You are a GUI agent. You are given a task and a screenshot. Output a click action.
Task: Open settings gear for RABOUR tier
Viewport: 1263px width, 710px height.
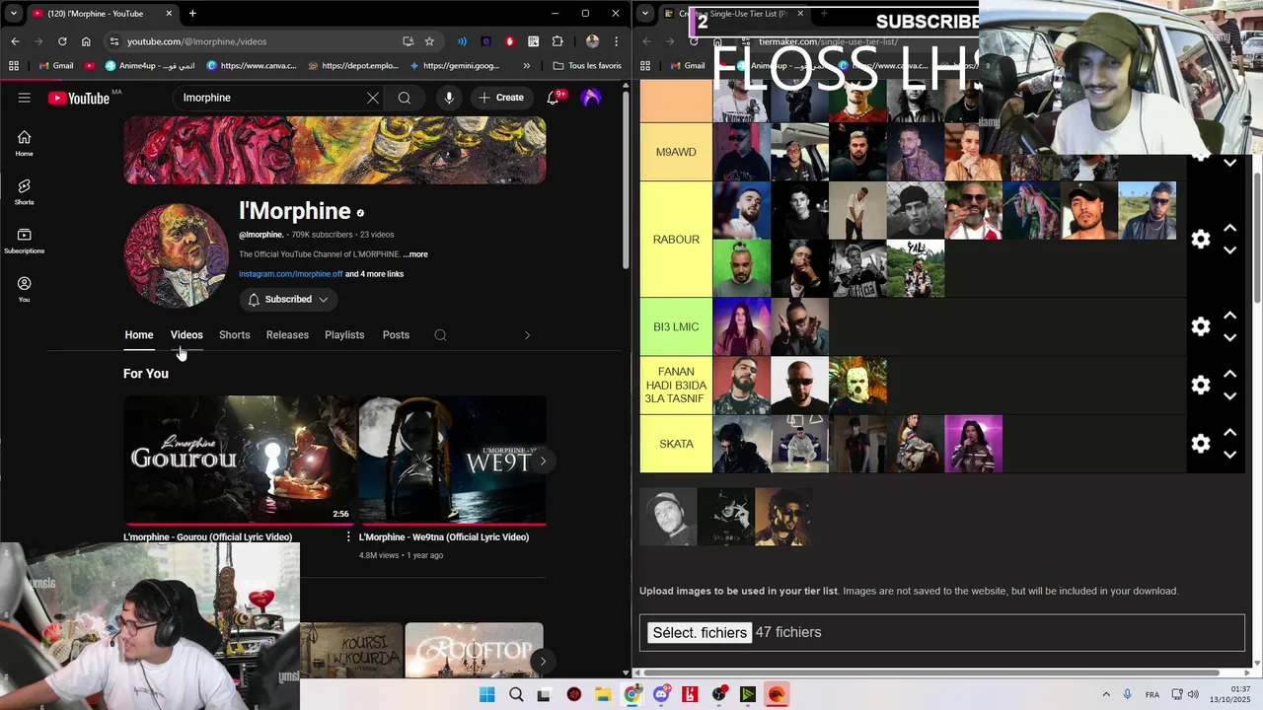tap(1201, 240)
